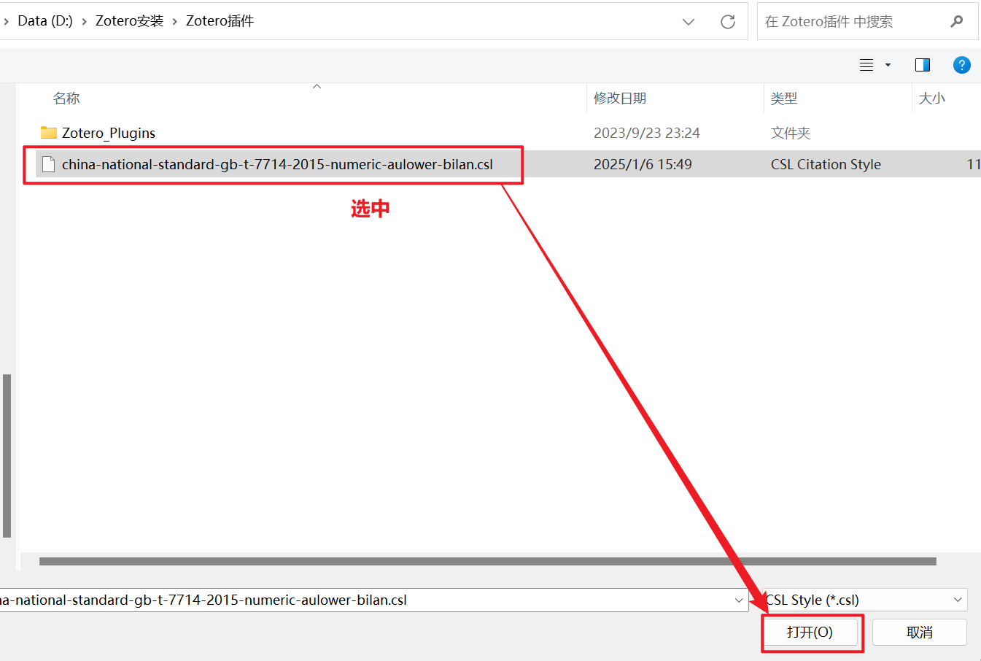Expand the view options dropdown arrow
Image resolution: width=981 pixels, height=661 pixels.
[x=888, y=65]
